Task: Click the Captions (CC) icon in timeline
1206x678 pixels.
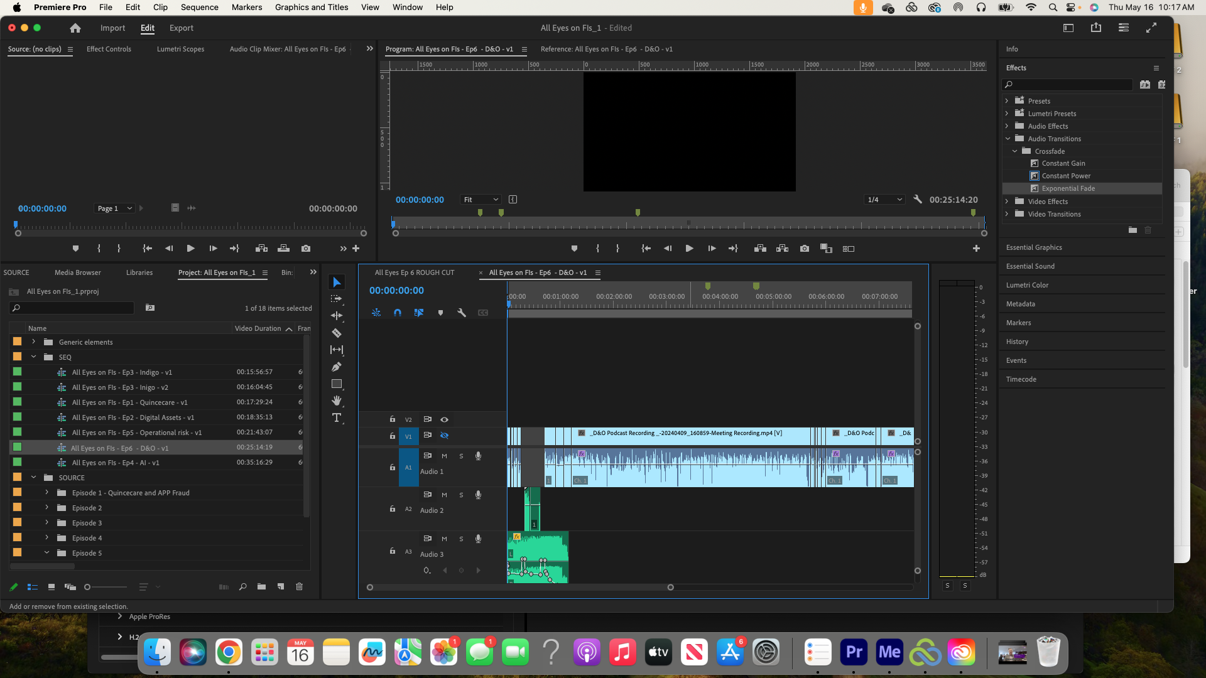Action: (483, 313)
